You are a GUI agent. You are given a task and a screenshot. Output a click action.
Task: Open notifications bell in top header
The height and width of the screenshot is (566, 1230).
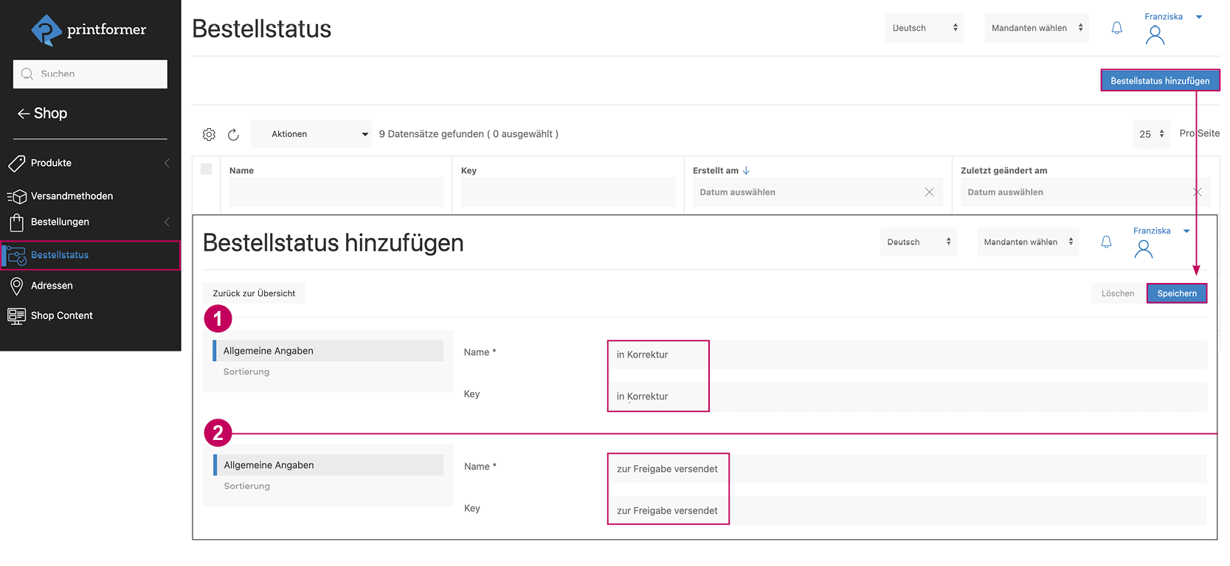[x=1116, y=28]
